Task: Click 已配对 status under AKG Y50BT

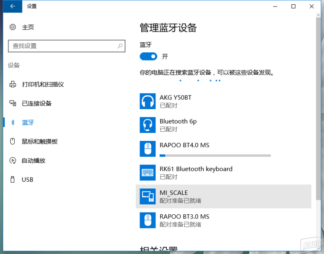Action: click(168, 105)
